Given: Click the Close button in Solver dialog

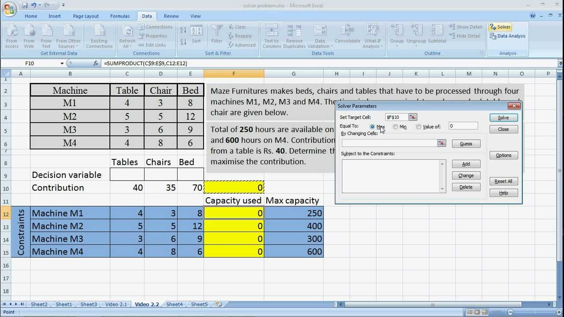Looking at the screenshot, I should pyautogui.click(x=503, y=129).
